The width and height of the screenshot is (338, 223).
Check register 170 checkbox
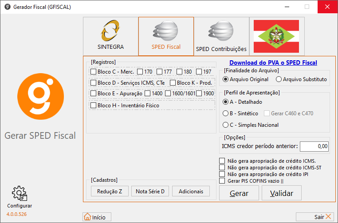[x=140, y=71]
